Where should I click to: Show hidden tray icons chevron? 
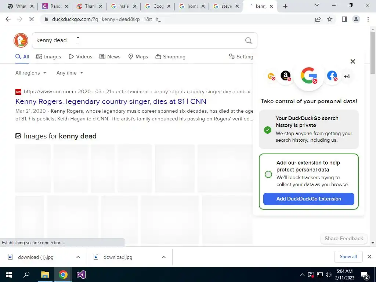coord(302,275)
